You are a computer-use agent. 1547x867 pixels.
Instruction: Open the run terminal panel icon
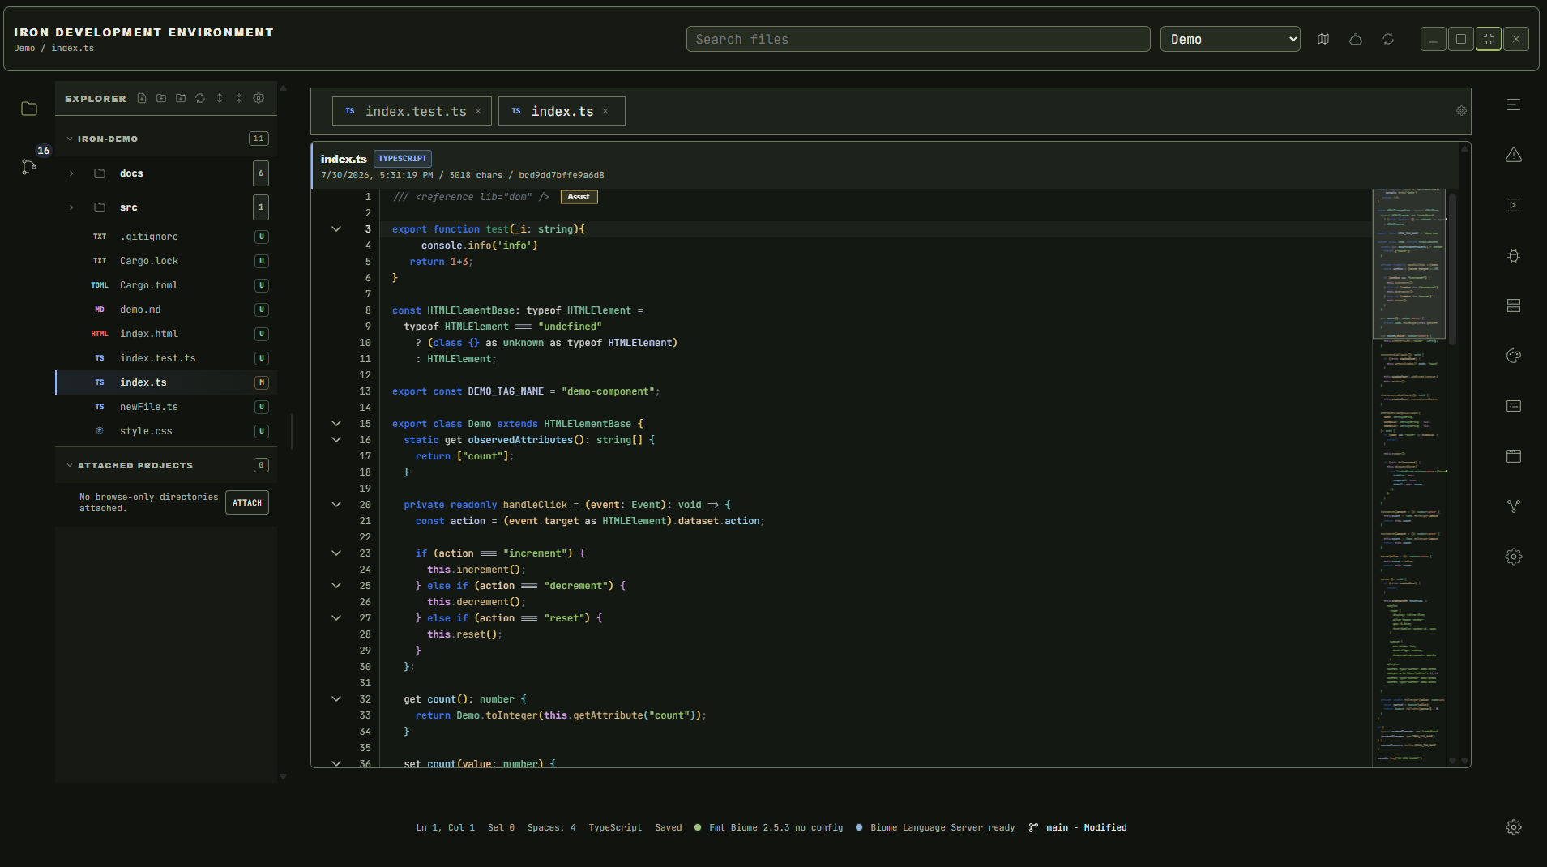pyautogui.click(x=1514, y=205)
